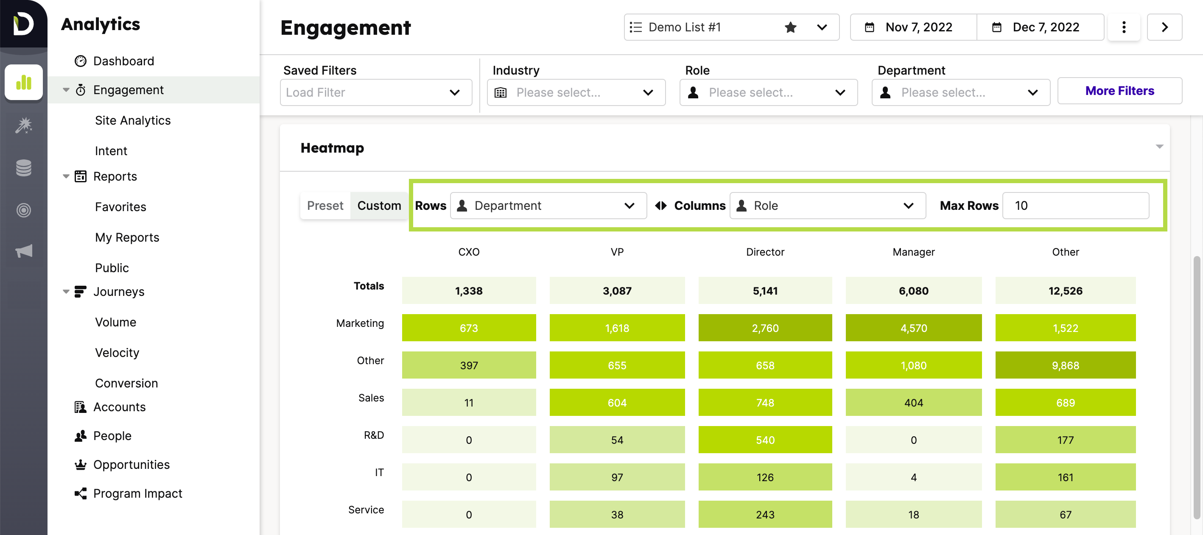Select the target icon in the sidebar
1203x535 pixels.
(x=23, y=209)
